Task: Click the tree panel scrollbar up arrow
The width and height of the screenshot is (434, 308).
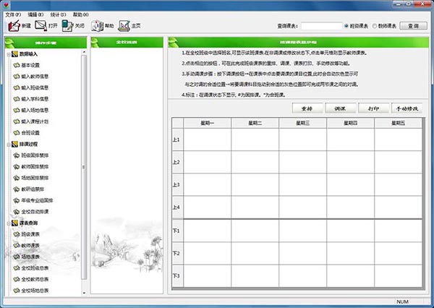Action: pos(84,52)
